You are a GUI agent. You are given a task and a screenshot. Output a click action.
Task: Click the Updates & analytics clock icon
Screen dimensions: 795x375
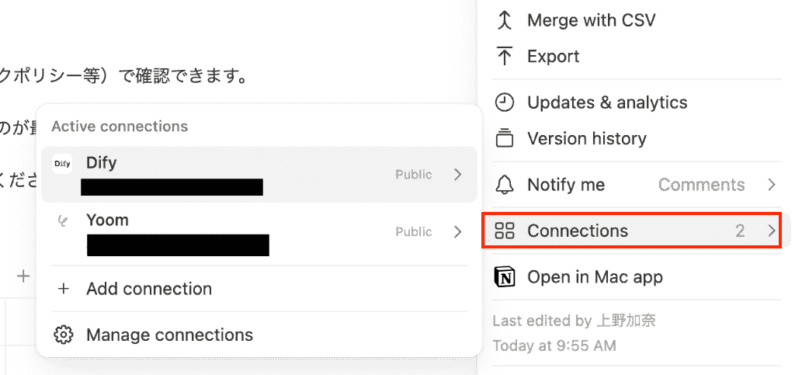tap(504, 102)
